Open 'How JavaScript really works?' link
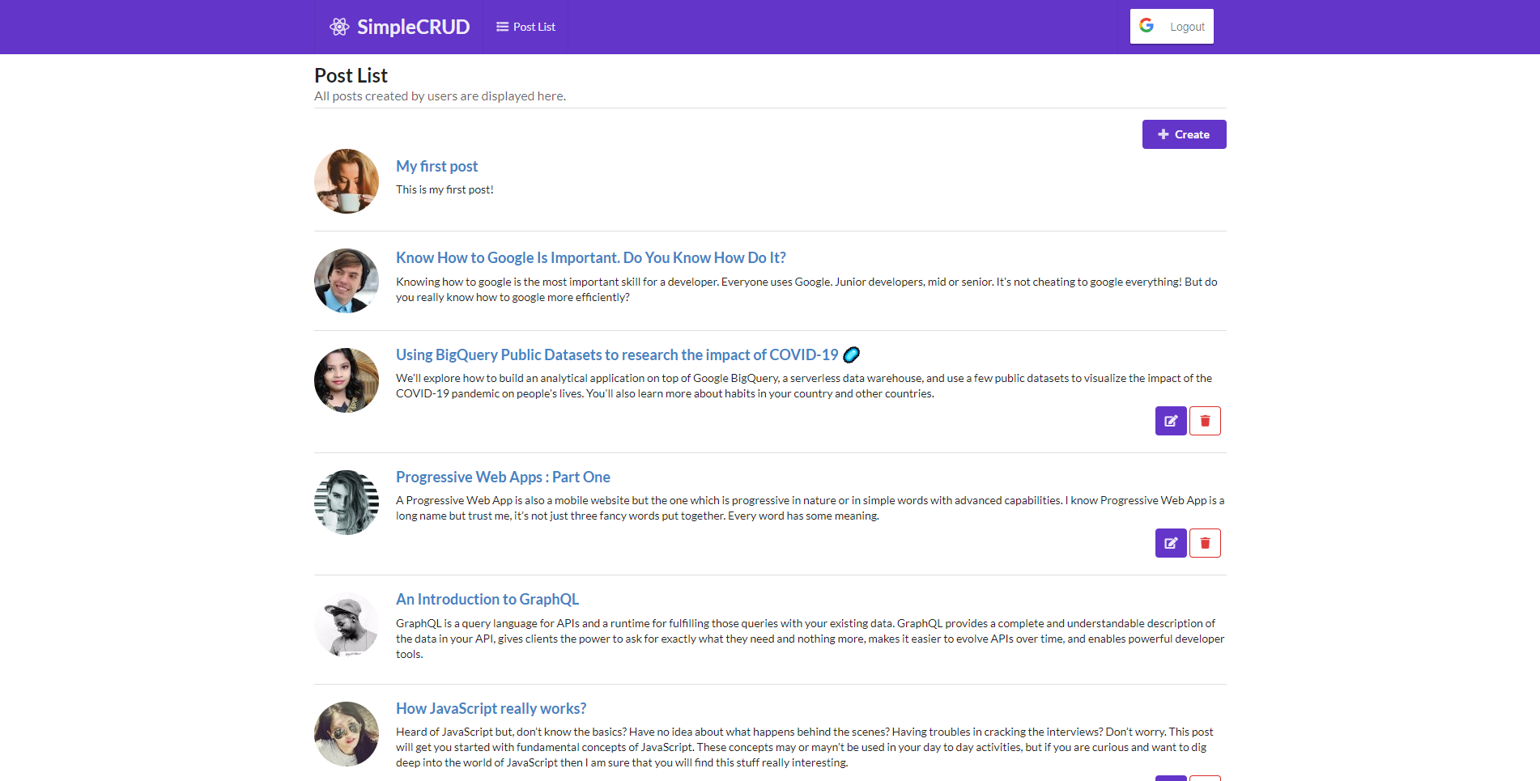This screenshot has width=1540, height=781. coord(491,708)
